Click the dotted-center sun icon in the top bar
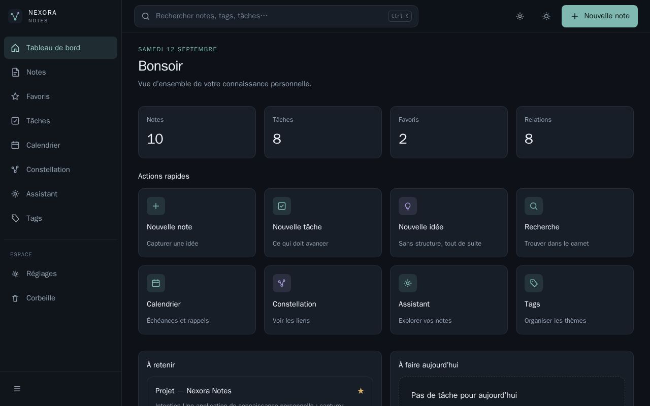Screen dimensions: 650x406 (520, 16)
